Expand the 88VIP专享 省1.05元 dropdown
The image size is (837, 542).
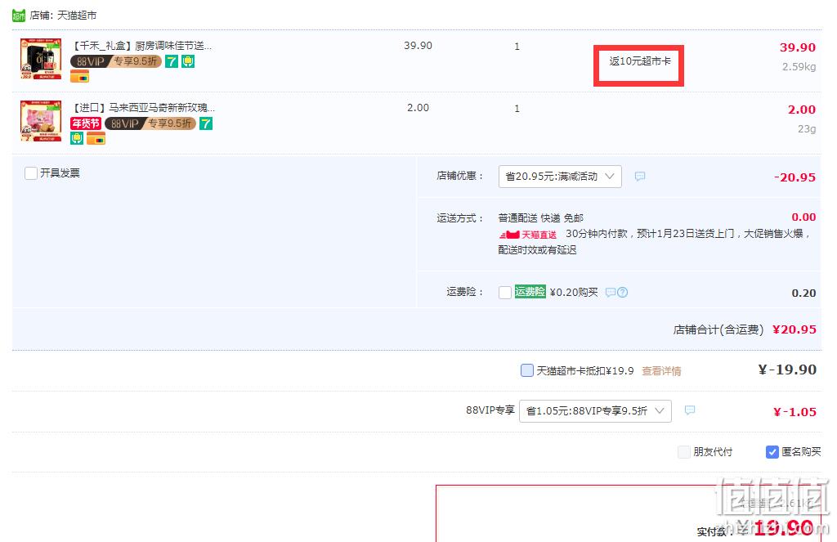595,411
